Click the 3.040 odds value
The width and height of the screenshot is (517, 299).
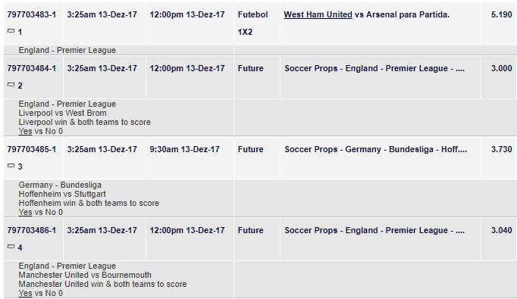tap(502, 230)
